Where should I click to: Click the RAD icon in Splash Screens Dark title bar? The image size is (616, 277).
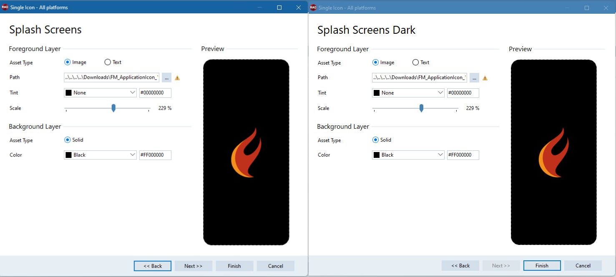tap(313, 7)
